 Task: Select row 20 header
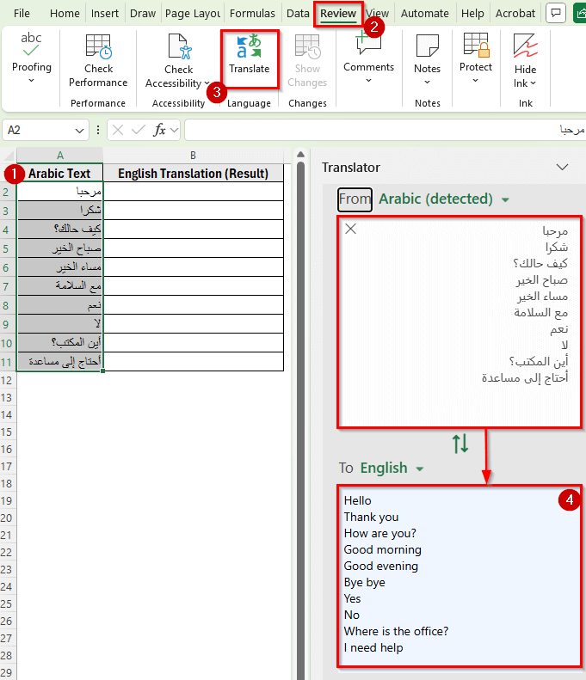coord(8,518)
